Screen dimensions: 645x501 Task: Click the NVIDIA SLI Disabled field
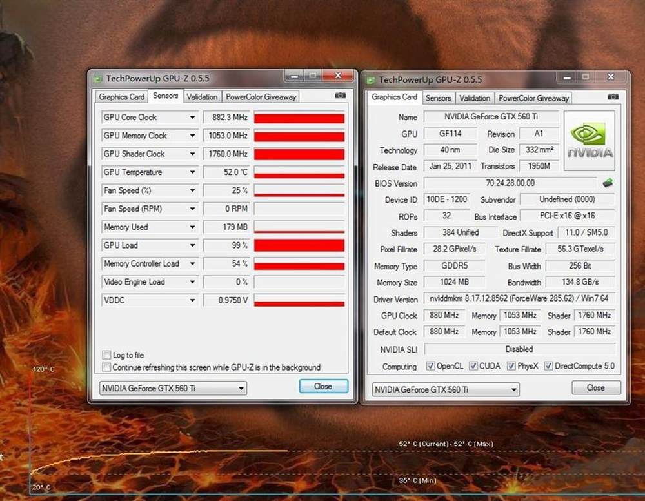pos(519,349)
